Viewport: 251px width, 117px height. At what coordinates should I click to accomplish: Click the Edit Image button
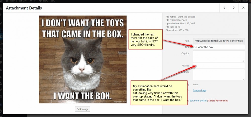[82, 109]
